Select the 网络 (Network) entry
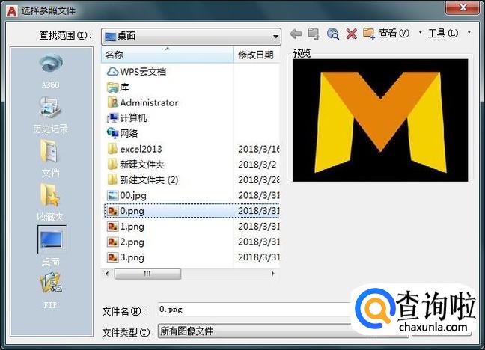The height and width of the screenshot is (350, 485). 123,134
